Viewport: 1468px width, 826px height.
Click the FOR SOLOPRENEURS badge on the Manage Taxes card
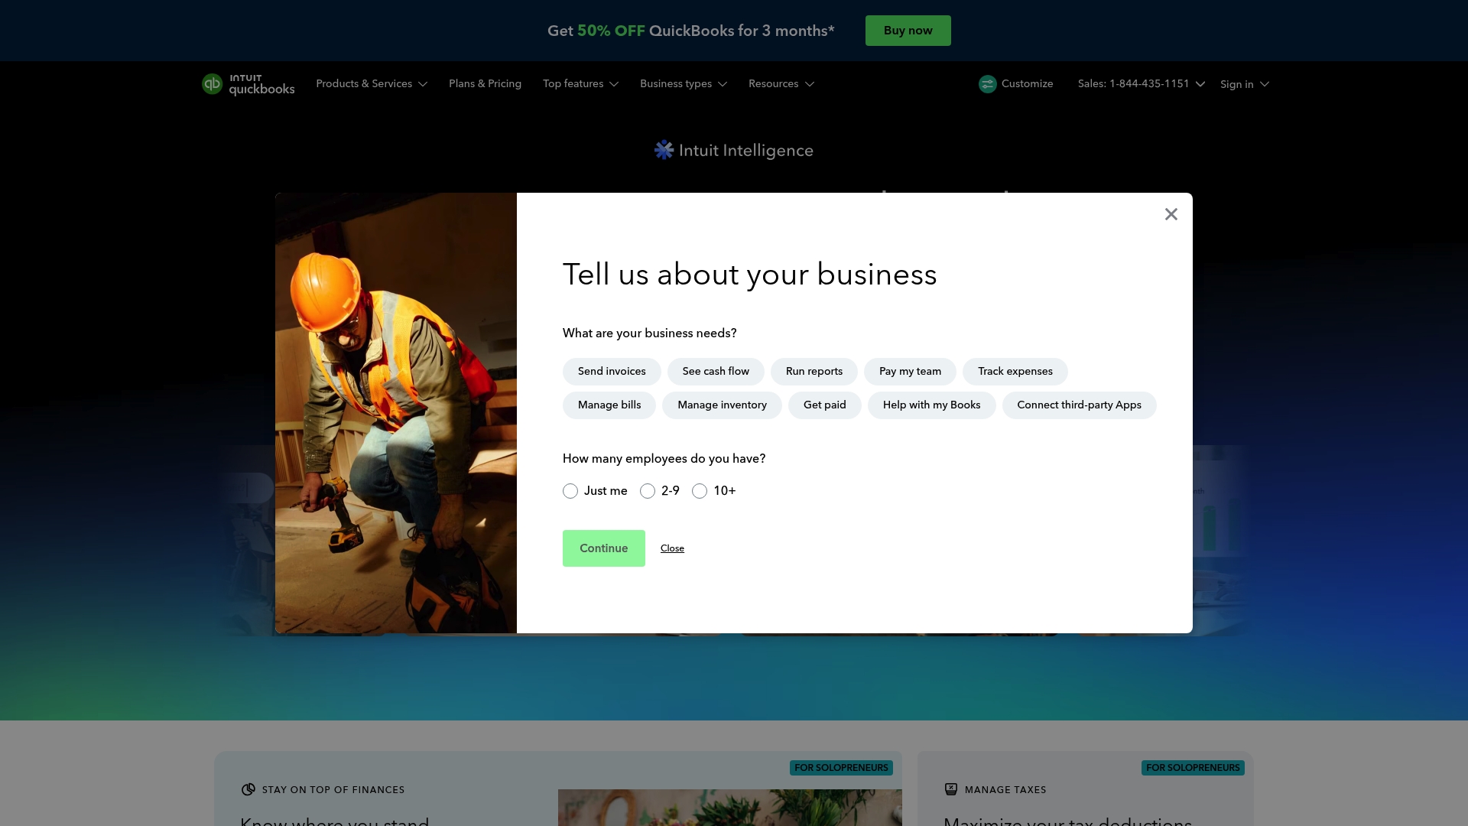click(1193, 768)
